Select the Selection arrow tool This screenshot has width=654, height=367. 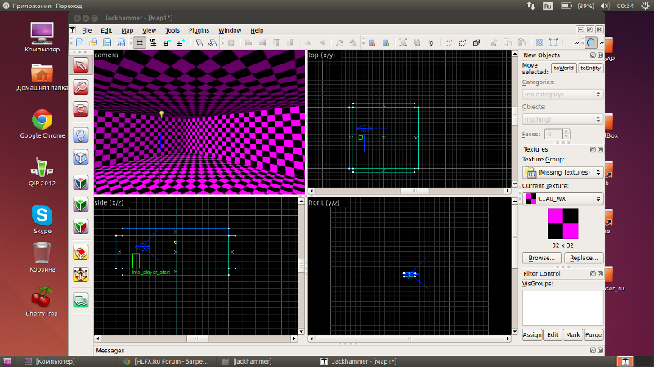tap(81, 64)
